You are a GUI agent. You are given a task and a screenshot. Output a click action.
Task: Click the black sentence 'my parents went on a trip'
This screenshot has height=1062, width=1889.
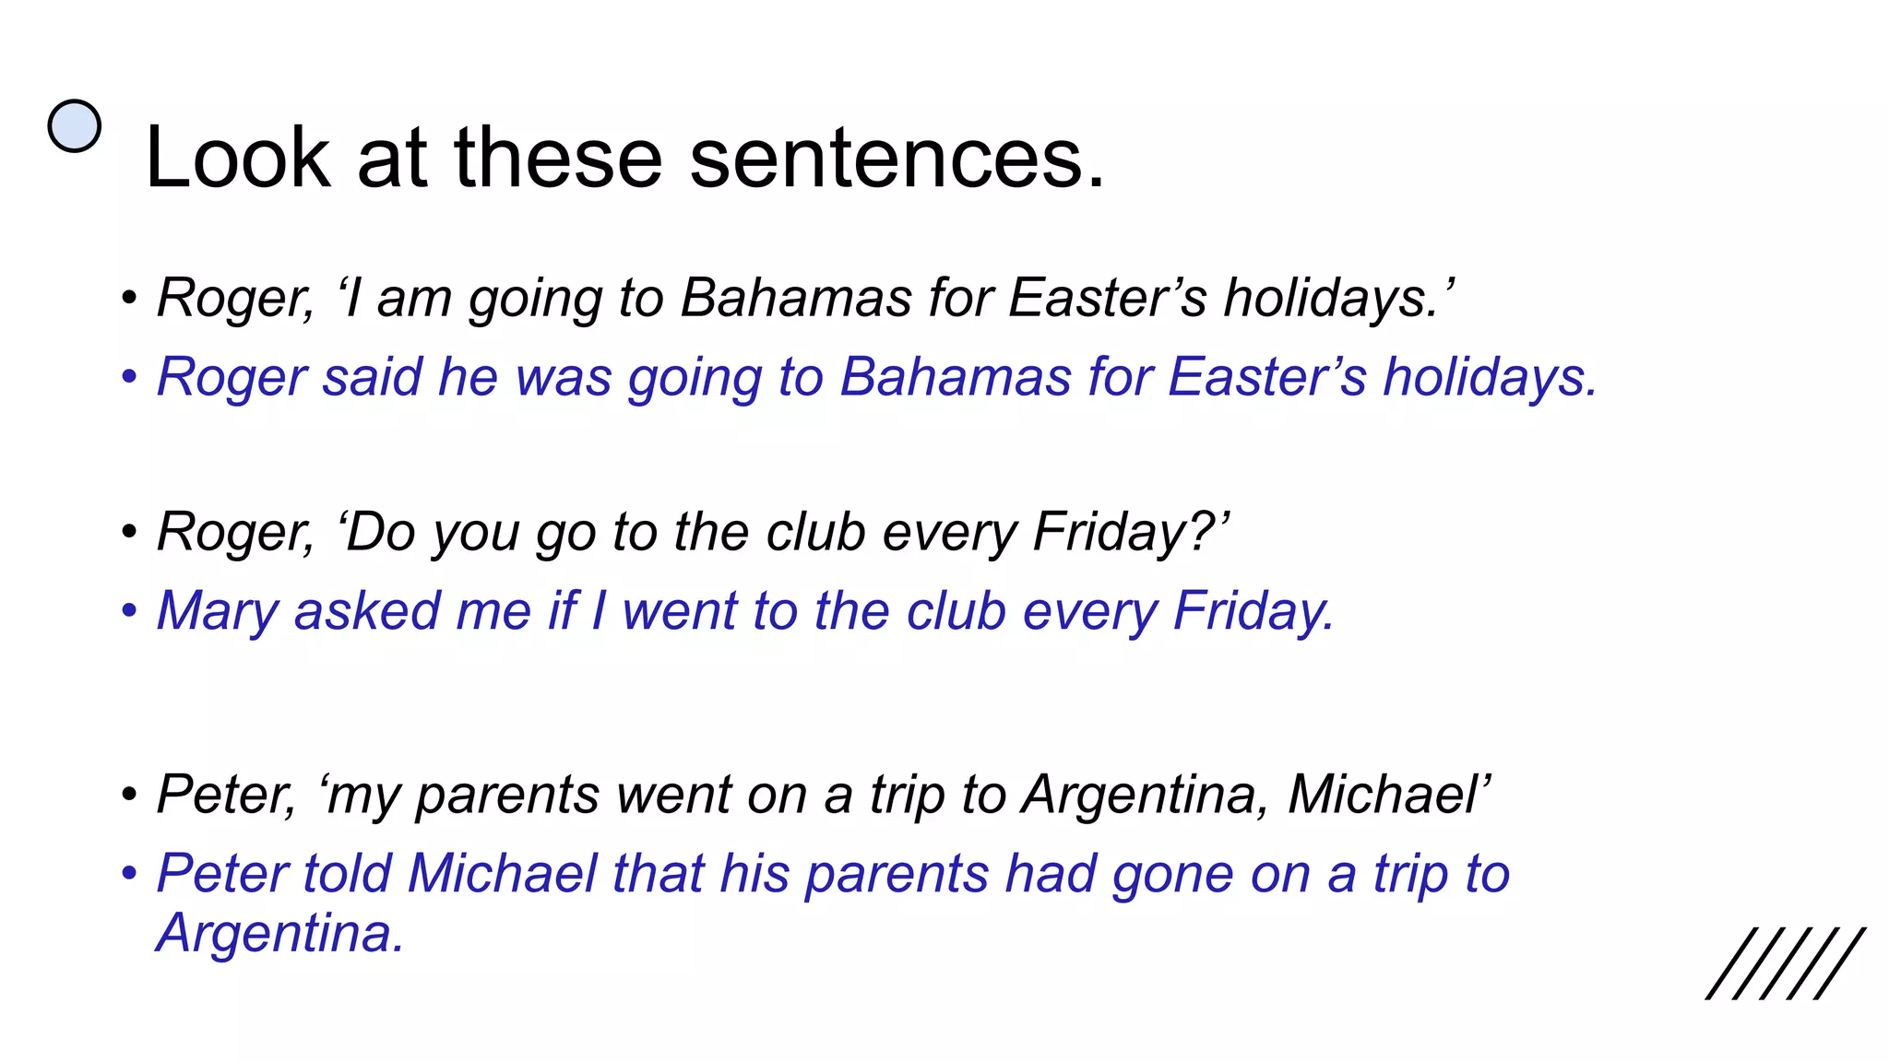[x=823, y=795]
